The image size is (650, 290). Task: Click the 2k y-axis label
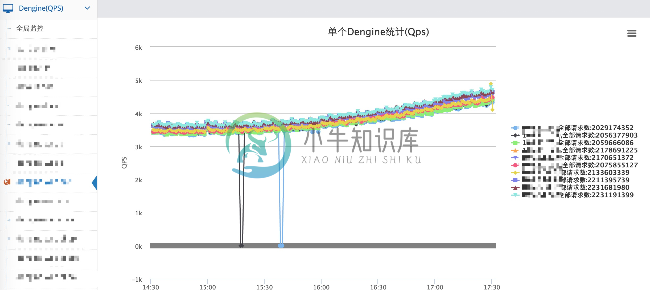[x=139, y=180]
